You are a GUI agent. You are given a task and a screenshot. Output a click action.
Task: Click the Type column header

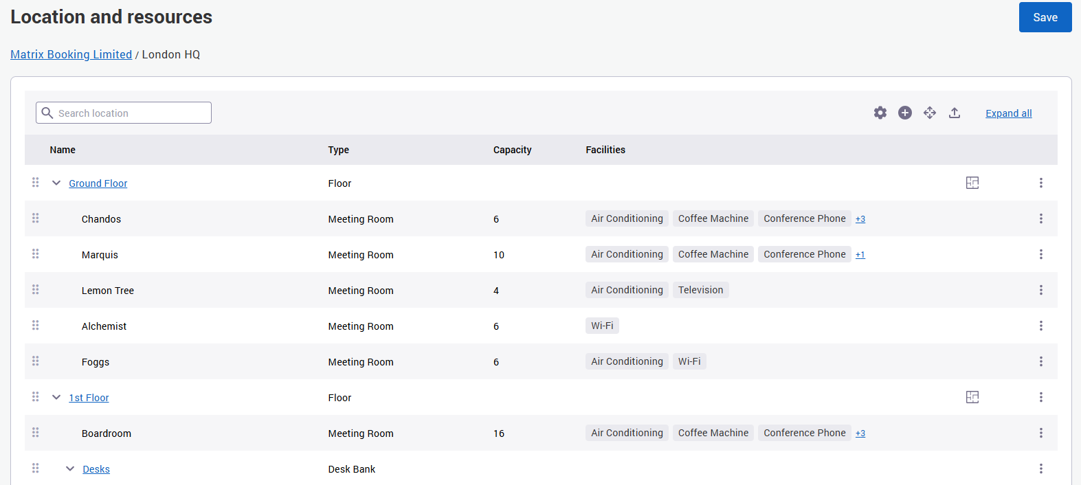tap(339, 150)
